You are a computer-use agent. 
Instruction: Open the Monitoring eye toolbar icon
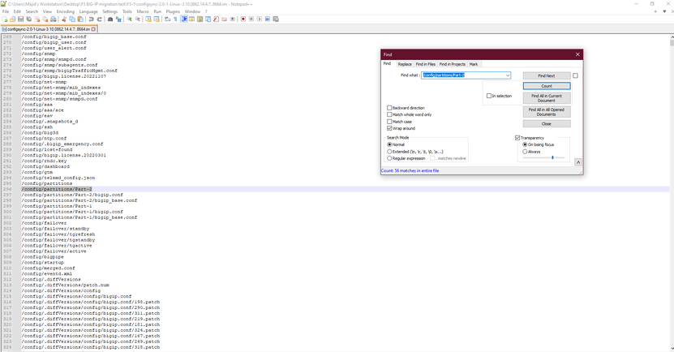[x=233, y=19]
